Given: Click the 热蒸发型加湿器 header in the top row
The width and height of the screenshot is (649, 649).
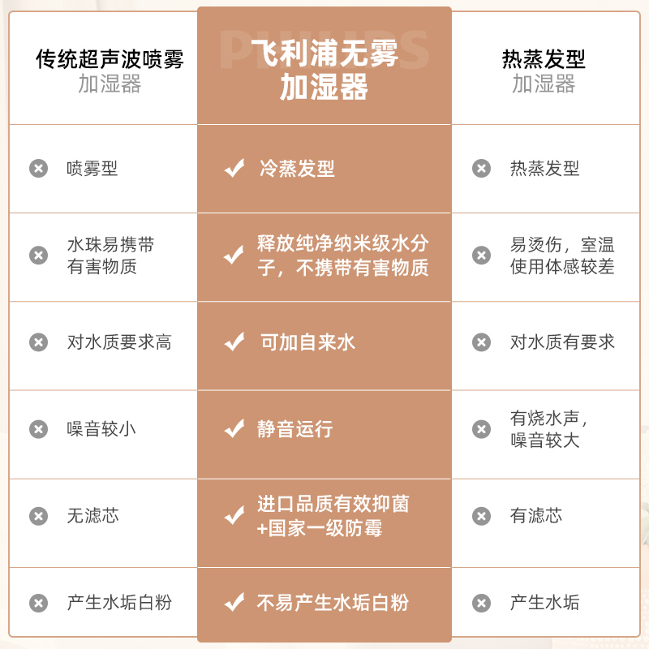Looking at the screenshot, I should [x=543, y=71].
